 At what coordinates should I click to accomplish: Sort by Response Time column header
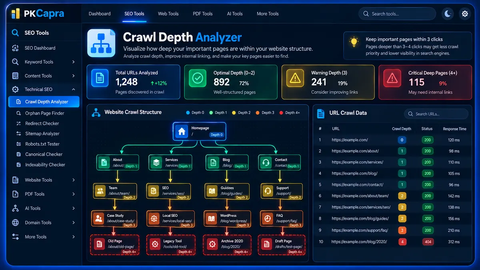[x=455, y=129]
